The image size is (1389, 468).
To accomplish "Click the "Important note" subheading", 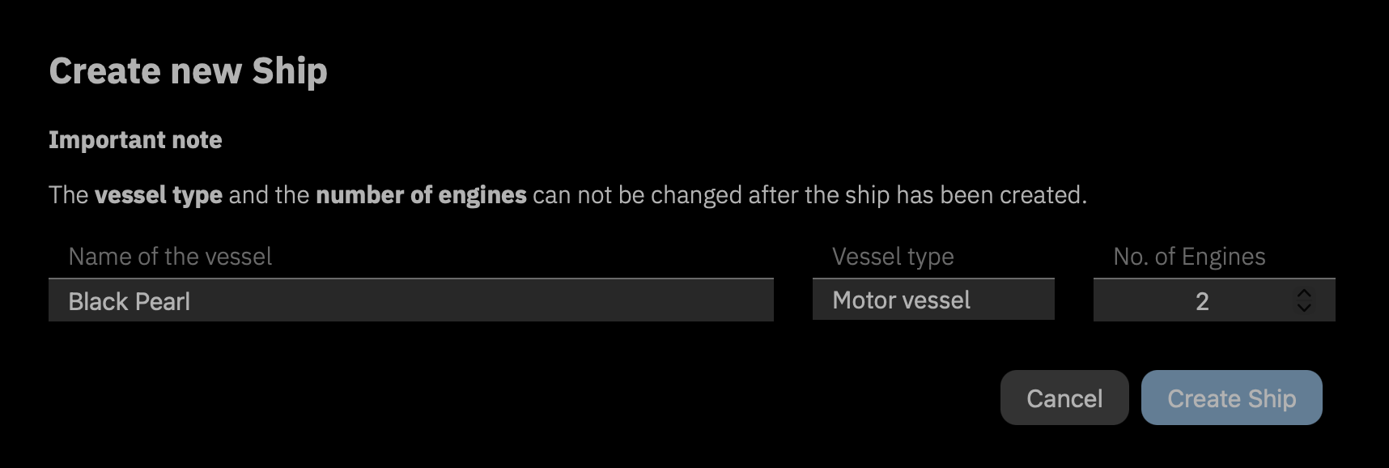I will coord(135,140).
